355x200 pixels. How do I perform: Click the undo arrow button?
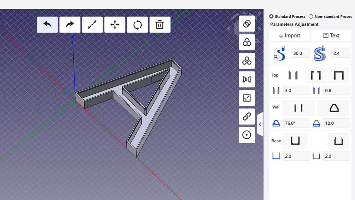click(x=47, y=25)
